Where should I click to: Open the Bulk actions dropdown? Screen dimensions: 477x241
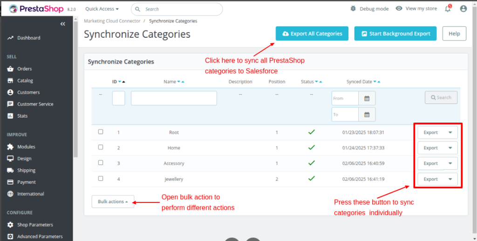click(113, 201)
